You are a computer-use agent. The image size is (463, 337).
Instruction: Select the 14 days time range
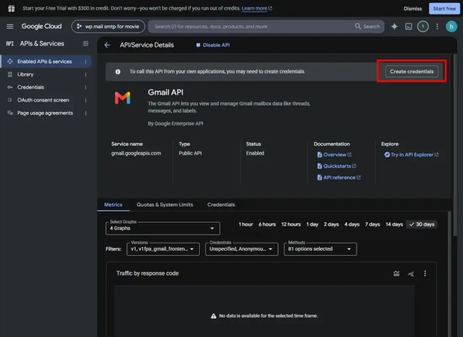coord(394,225)
